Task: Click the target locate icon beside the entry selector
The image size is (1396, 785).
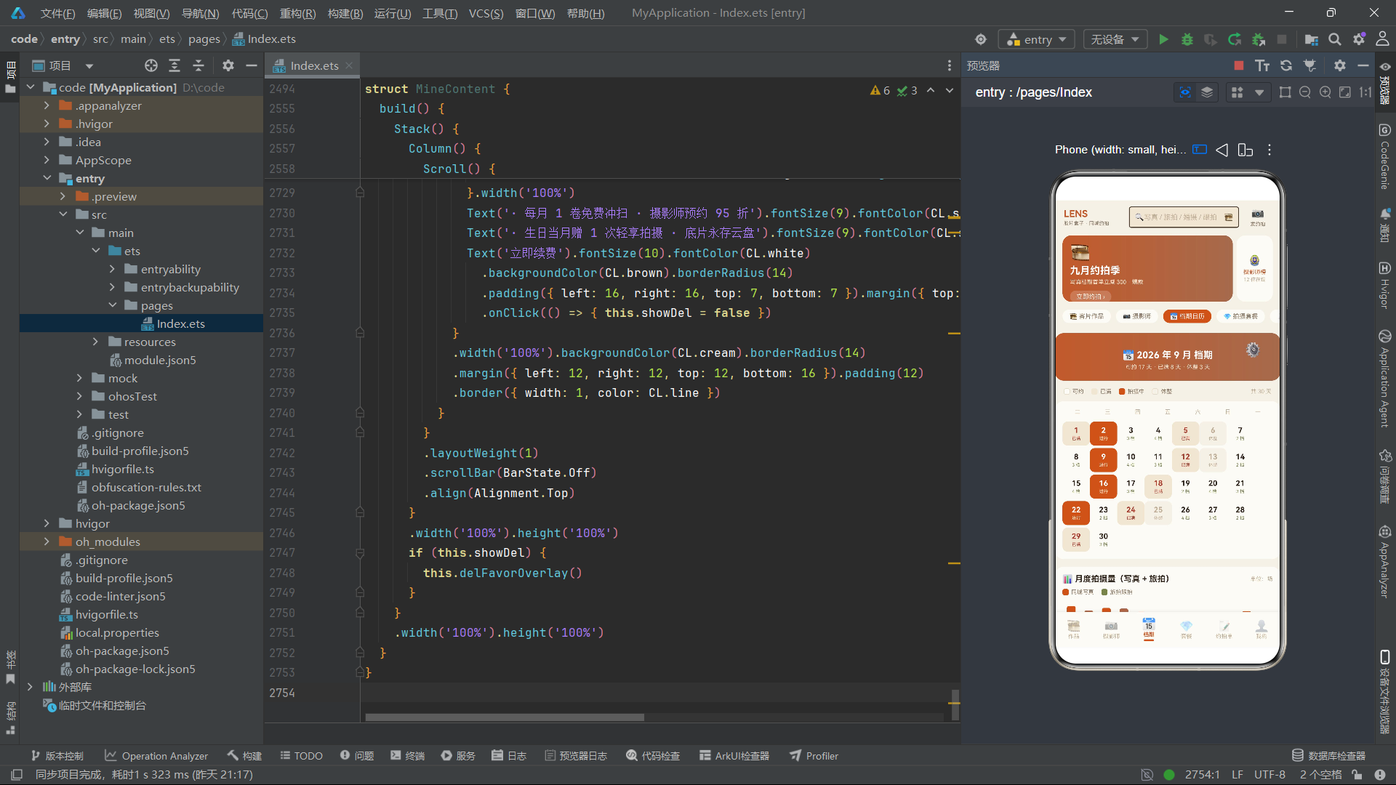Action: click(x=981, y=39)
